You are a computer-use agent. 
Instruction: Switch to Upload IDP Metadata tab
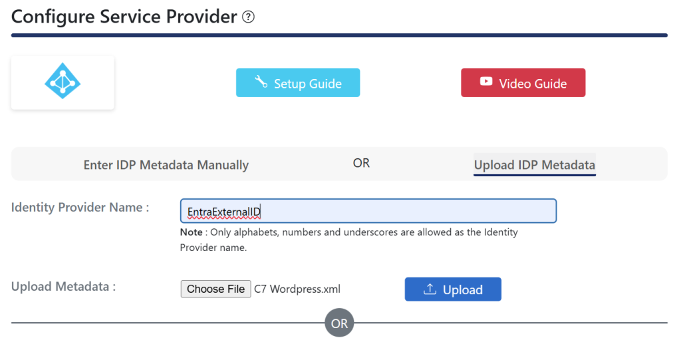tap(535, 165)
